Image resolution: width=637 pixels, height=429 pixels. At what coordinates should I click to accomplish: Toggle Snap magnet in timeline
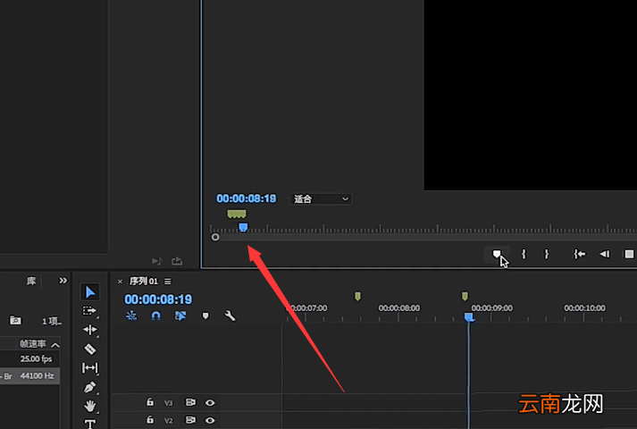(156, 315)
